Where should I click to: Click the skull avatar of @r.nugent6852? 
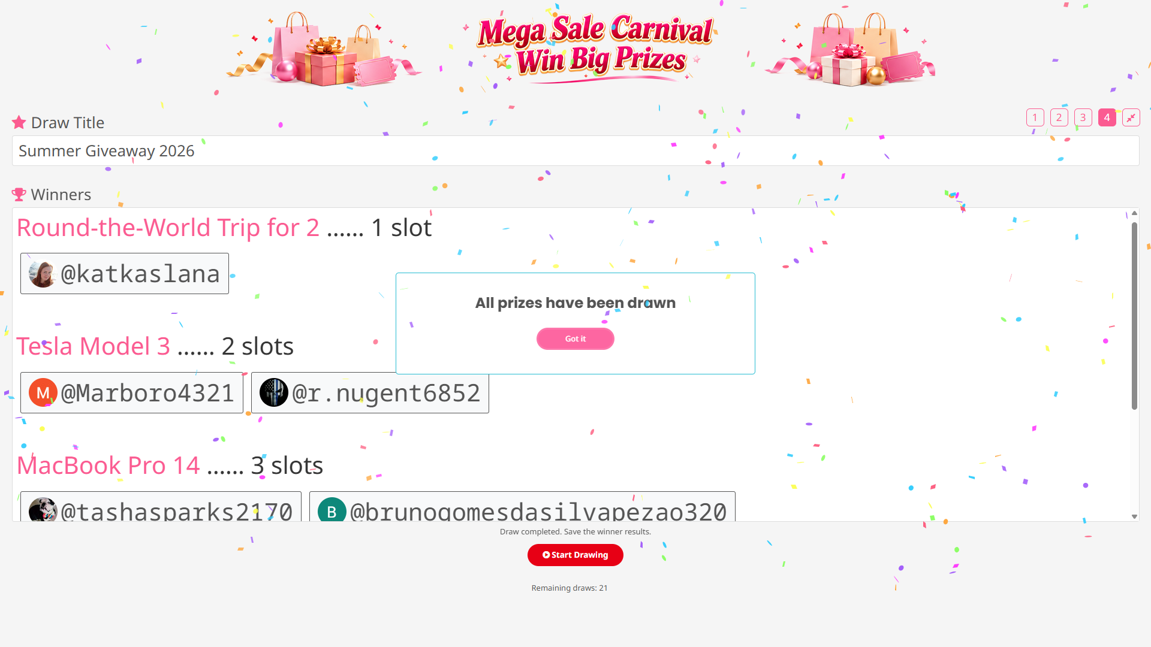point(274,393)
